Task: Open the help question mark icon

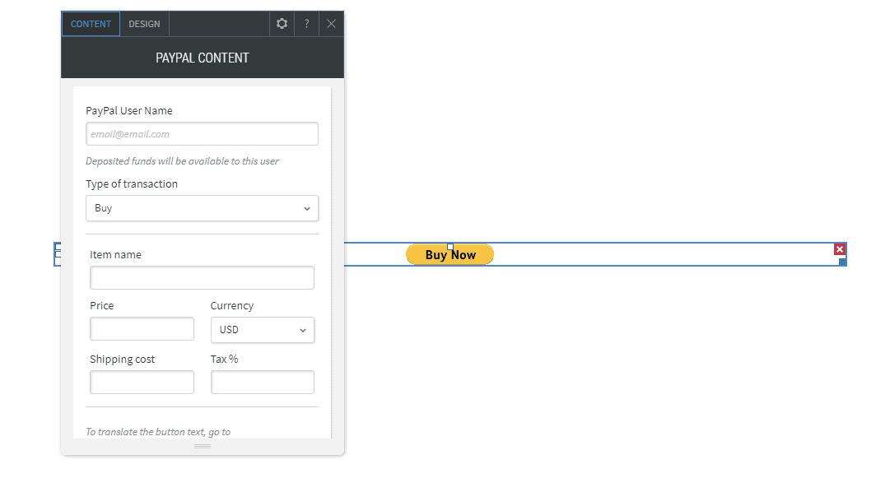Action: 307,24
